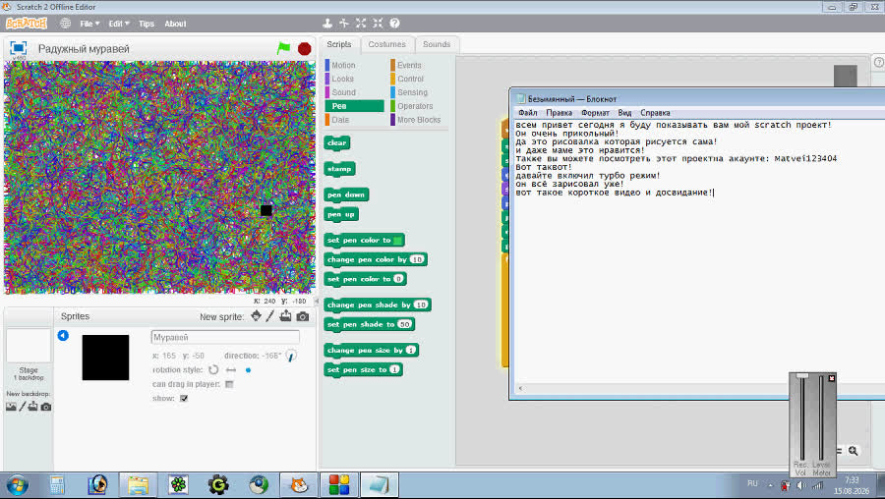Toggle the sprite show checkbox
The height and width of the screenshot is (499, 885).
pos(184,398)
